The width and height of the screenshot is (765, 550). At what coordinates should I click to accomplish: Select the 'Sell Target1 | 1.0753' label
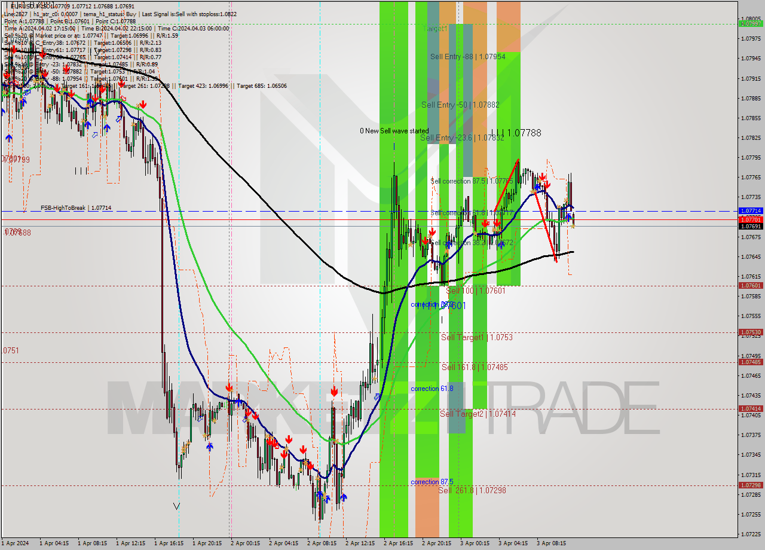click(477, 337)
